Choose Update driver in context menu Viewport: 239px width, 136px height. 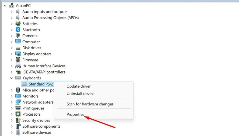coord(79,86)
